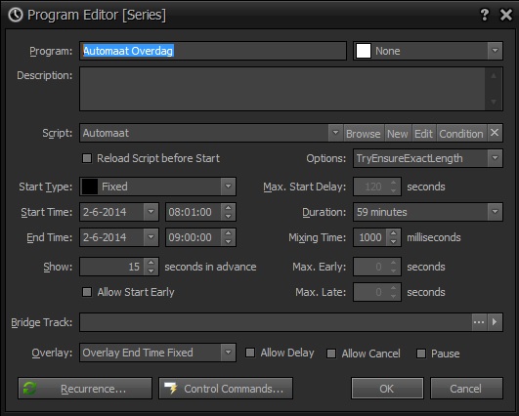
Task: Open the Bridge Track browse ellipsis button
Action: click(x=479, y=321)
